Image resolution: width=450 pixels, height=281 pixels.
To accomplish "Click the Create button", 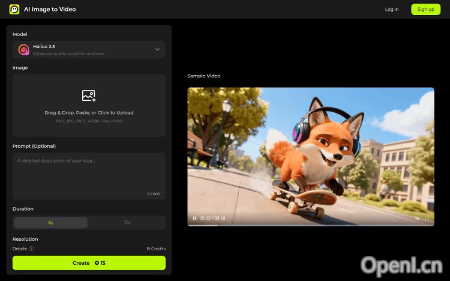I will [x=89, y=263].
